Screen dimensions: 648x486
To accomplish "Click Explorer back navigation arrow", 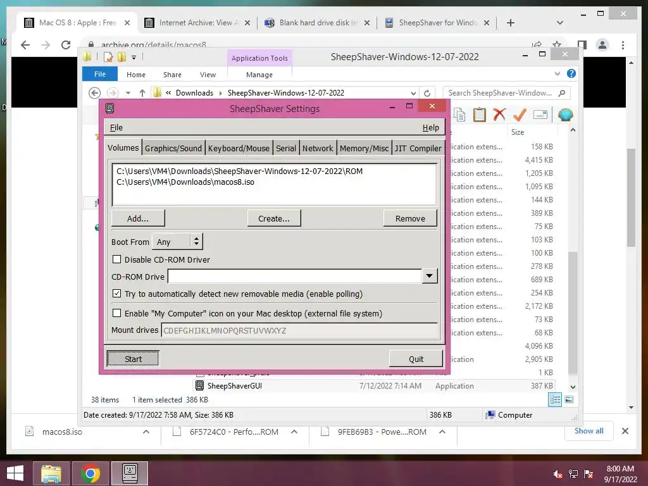I will click(95, 93).
